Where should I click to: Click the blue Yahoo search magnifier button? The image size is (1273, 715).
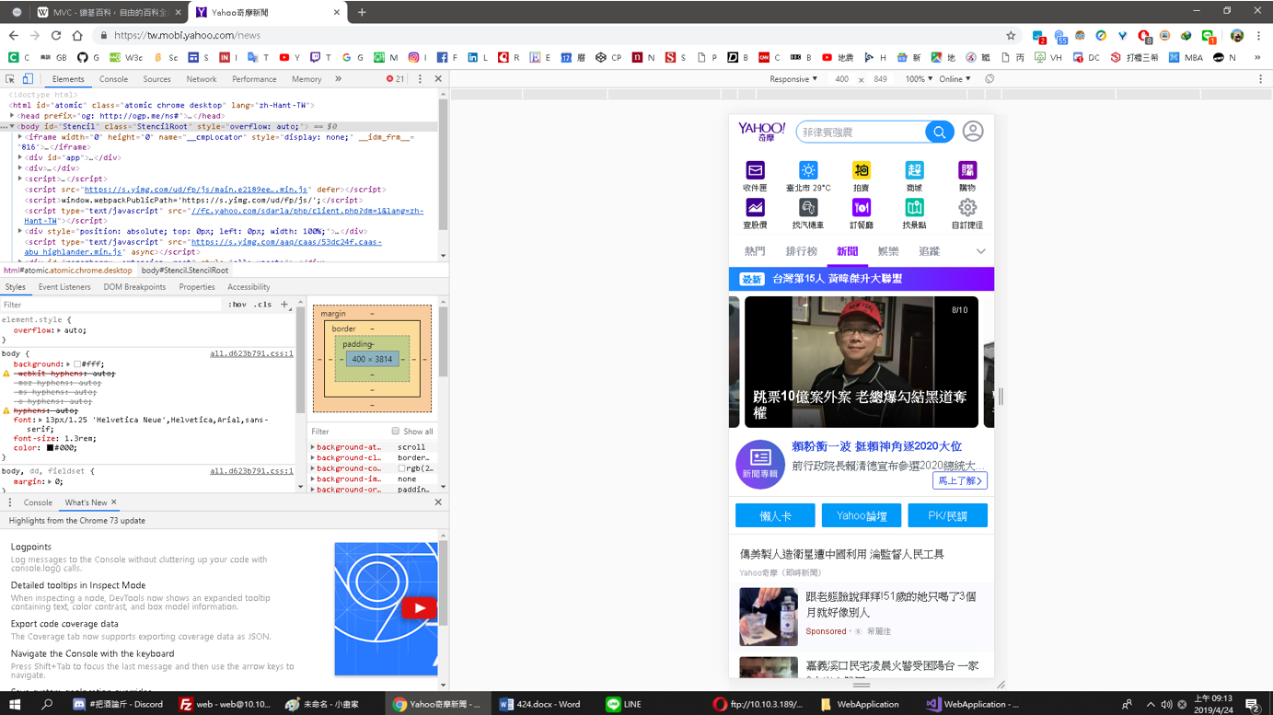939,133
